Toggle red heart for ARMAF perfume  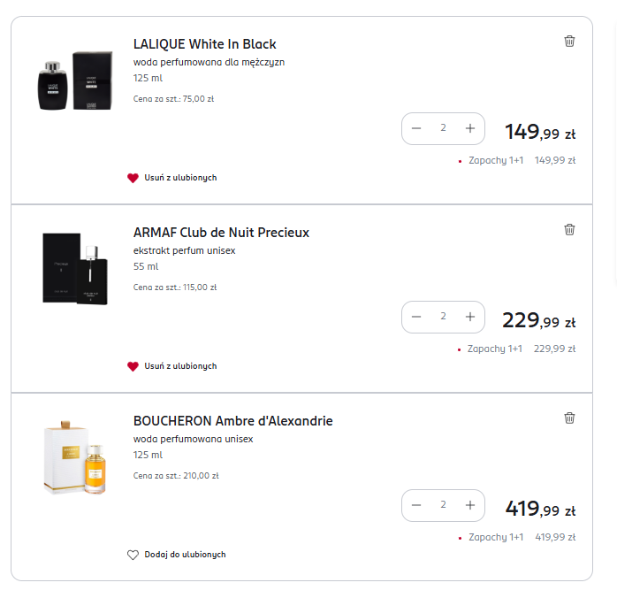click(x=133, y=366)
